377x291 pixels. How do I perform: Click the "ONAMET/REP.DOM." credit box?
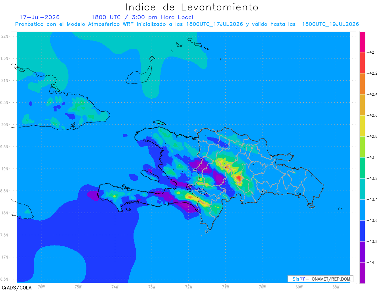(x=320, y=279)
